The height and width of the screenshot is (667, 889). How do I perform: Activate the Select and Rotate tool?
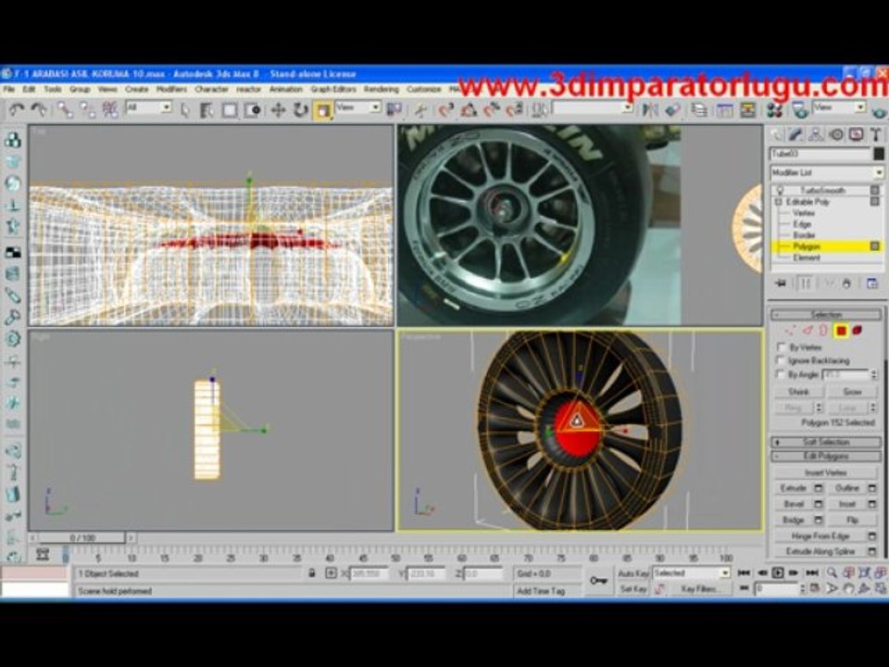click(x=300, y=109)
